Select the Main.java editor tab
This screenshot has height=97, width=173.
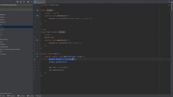coord(39,2)
